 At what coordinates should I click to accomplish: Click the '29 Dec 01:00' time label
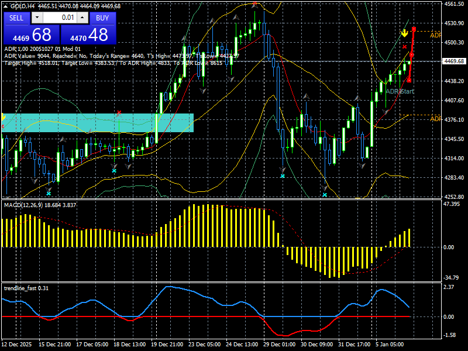pyautogui.click(x=280, y=345)
